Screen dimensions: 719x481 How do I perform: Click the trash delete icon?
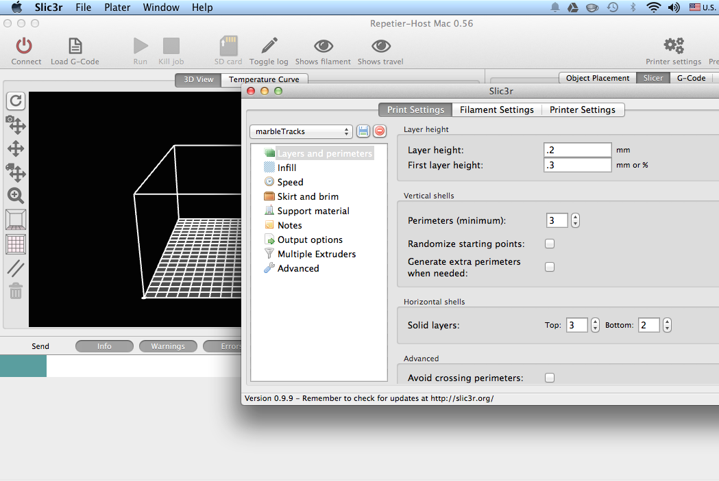(x=16, y=291)
